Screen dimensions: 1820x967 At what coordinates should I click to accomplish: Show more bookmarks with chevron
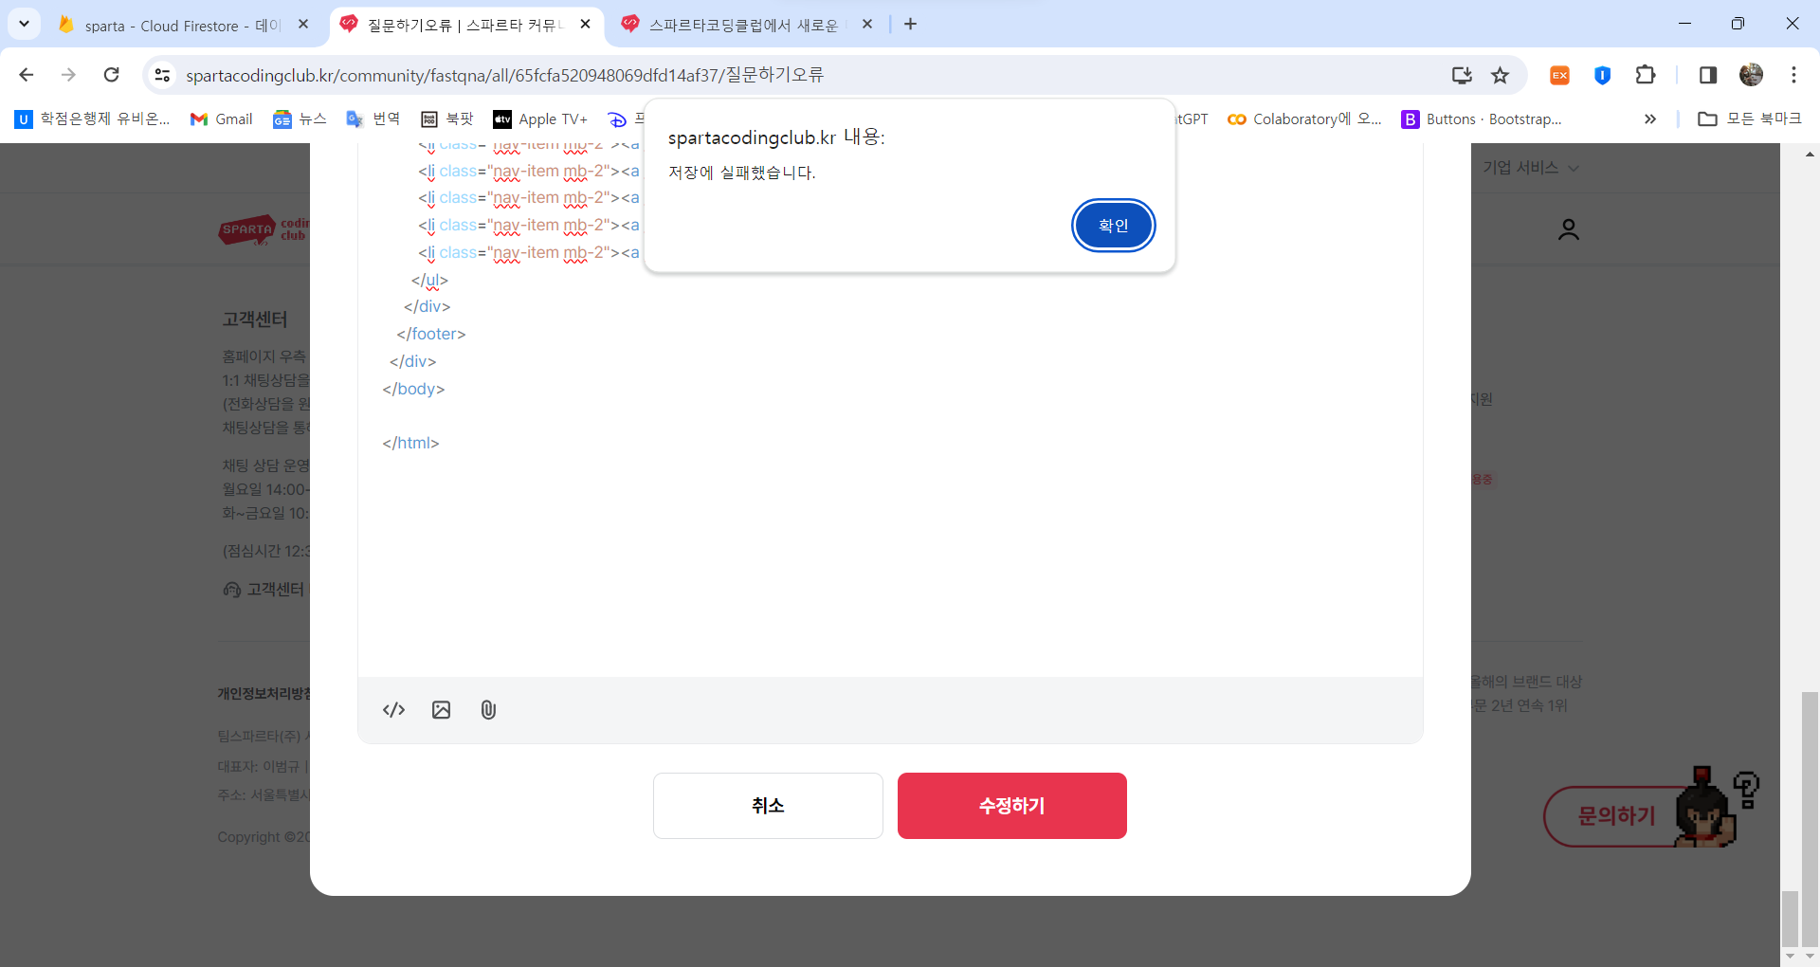(x=1650, y=119)
